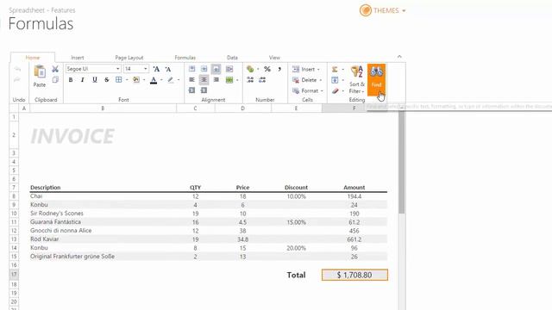Apply borders using the Borders grid icon

coord(119,80)
